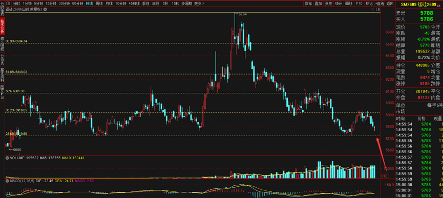The height and width of the screenshot is (198, 443).
Task: Click the 5606 low price marker
Action: [17, 150]
